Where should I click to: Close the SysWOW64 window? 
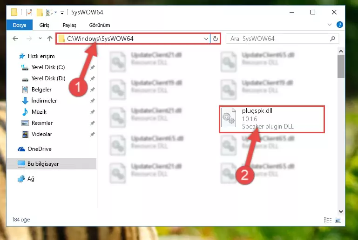tap(334, 12)
